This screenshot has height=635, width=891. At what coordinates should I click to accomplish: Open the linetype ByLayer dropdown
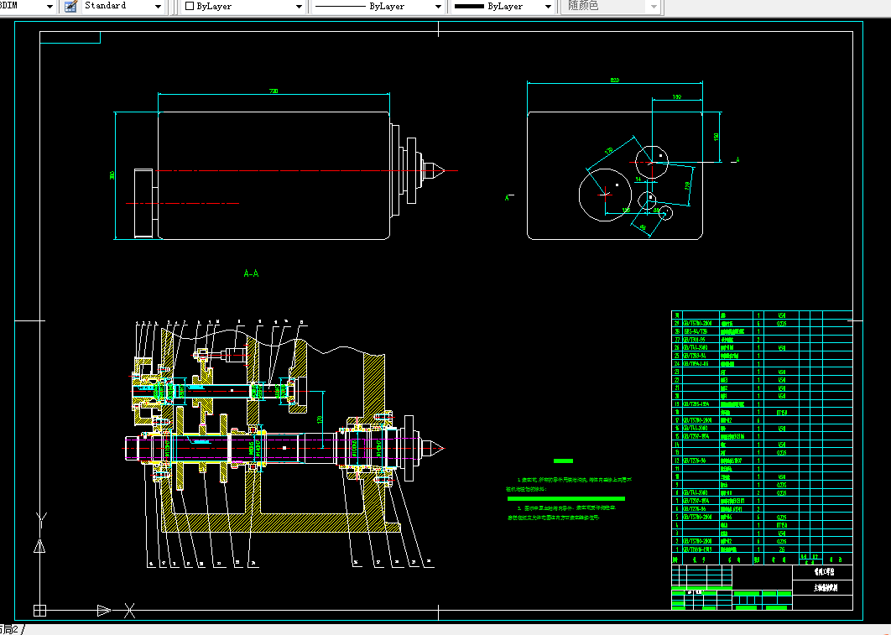click(x=436, y=6)
